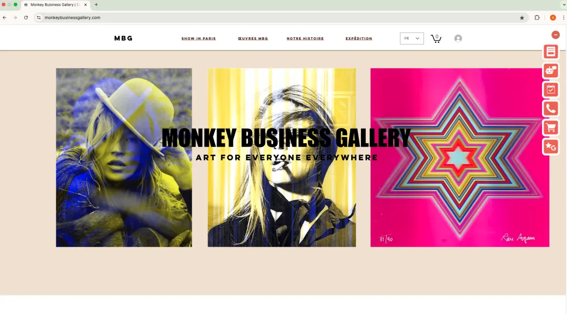Click the MBG logo in header
567x314 pixels.
(x=123, y=38)
